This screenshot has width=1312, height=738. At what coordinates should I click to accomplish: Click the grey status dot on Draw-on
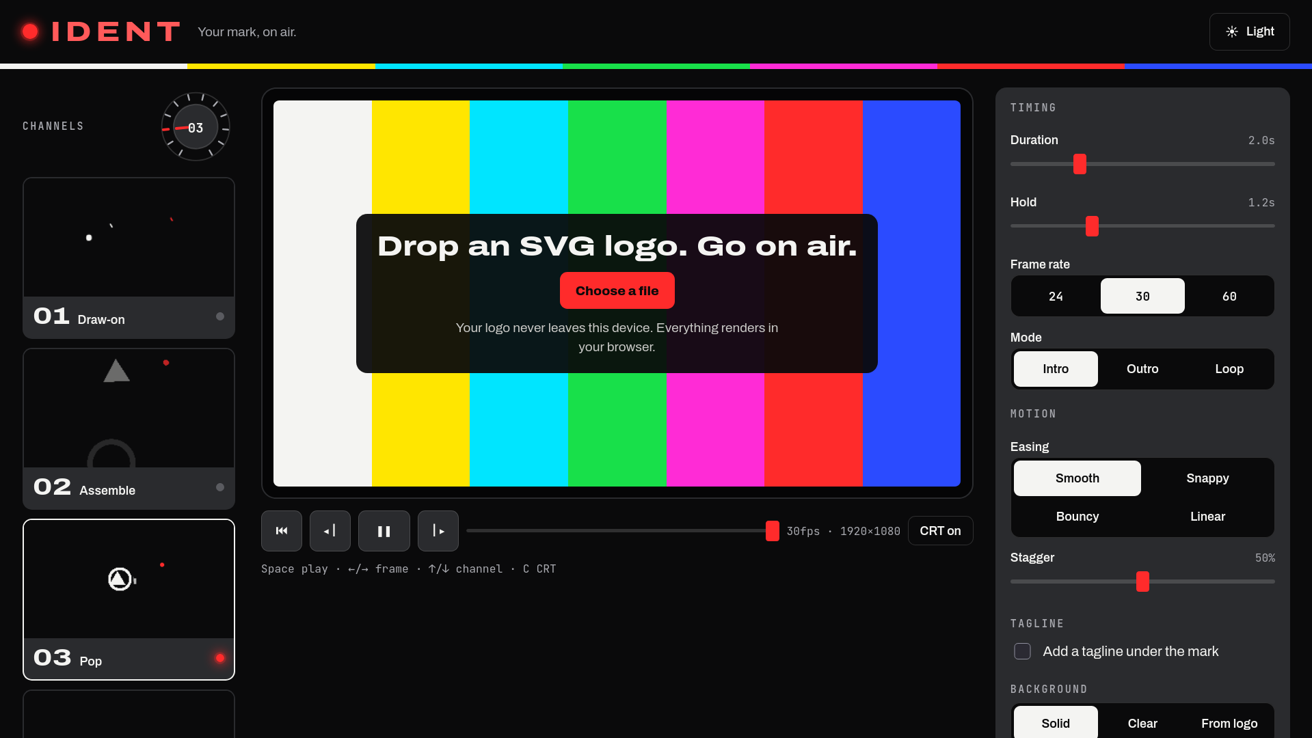click(x=220, y=316)
